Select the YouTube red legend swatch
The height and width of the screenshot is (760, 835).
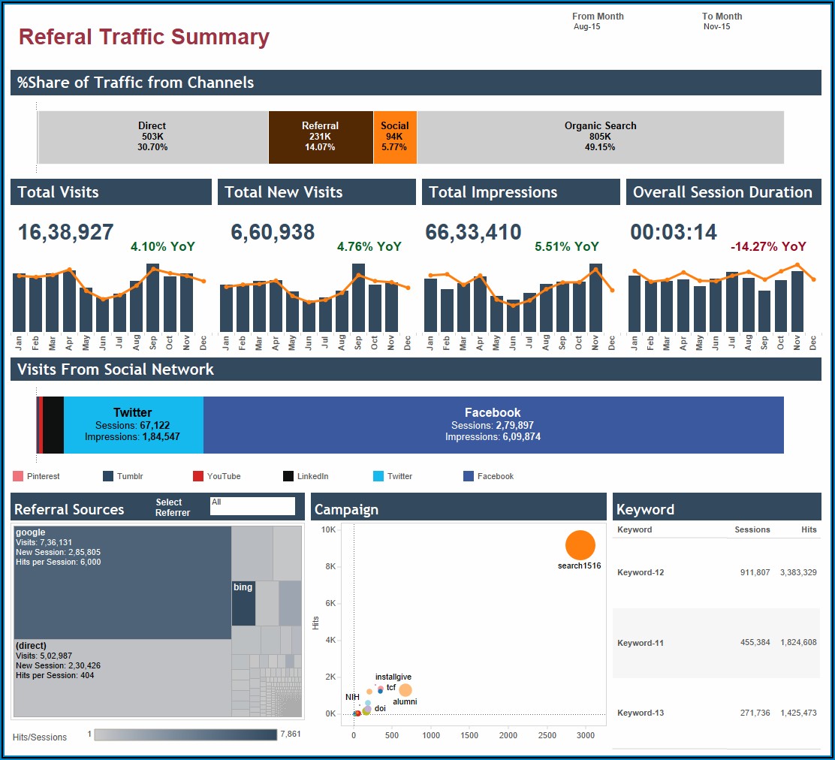click(x=198, y=476)
